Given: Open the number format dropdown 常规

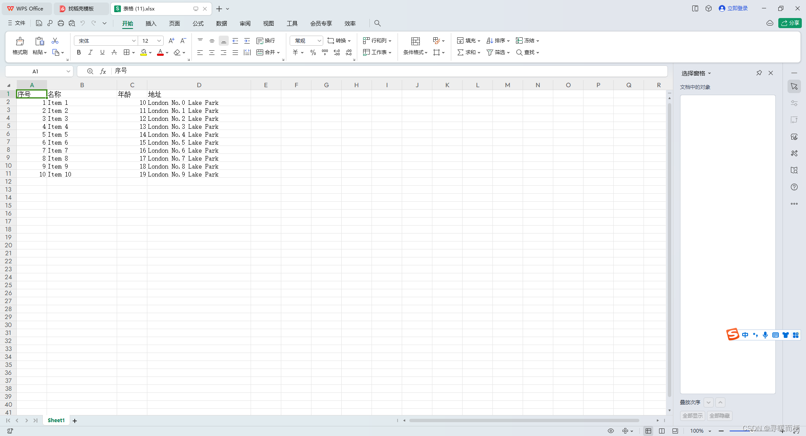Looking at the screenshot, I should tap(306, 41).
